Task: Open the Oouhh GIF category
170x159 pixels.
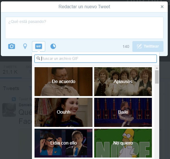Action: click(64, 112)
